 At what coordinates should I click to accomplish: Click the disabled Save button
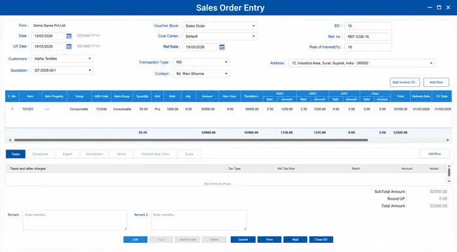161,240
